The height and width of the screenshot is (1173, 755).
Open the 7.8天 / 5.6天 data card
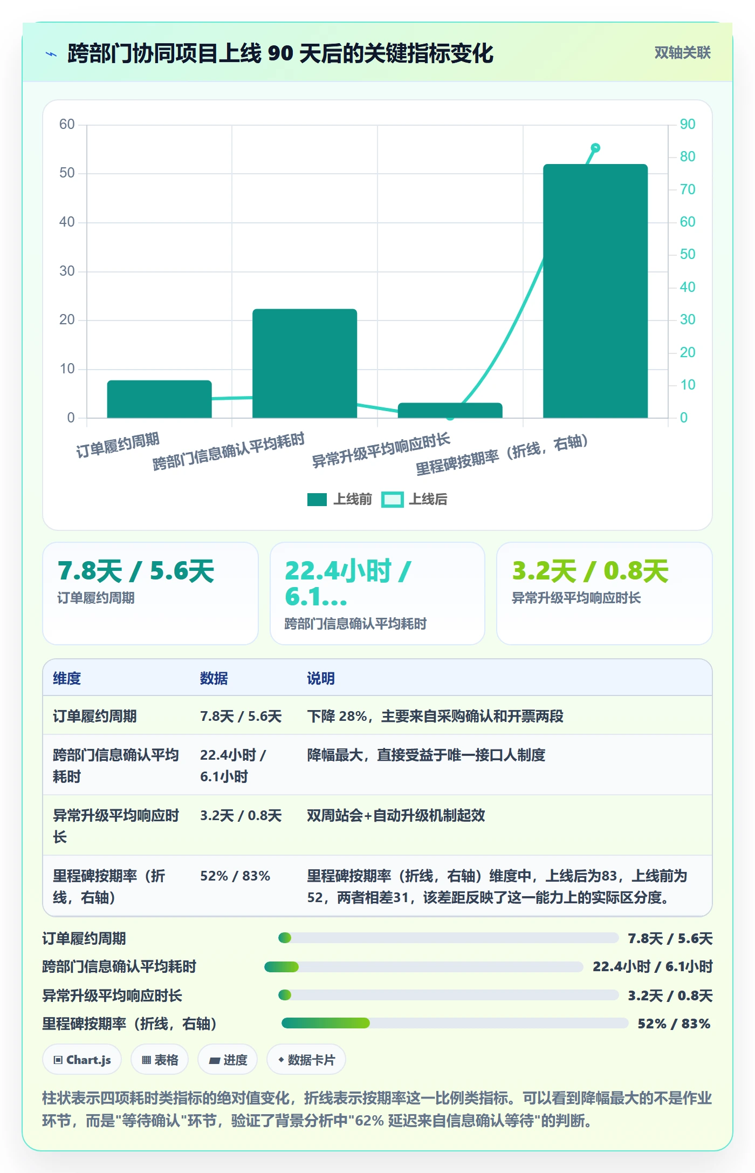click(150, 594)
